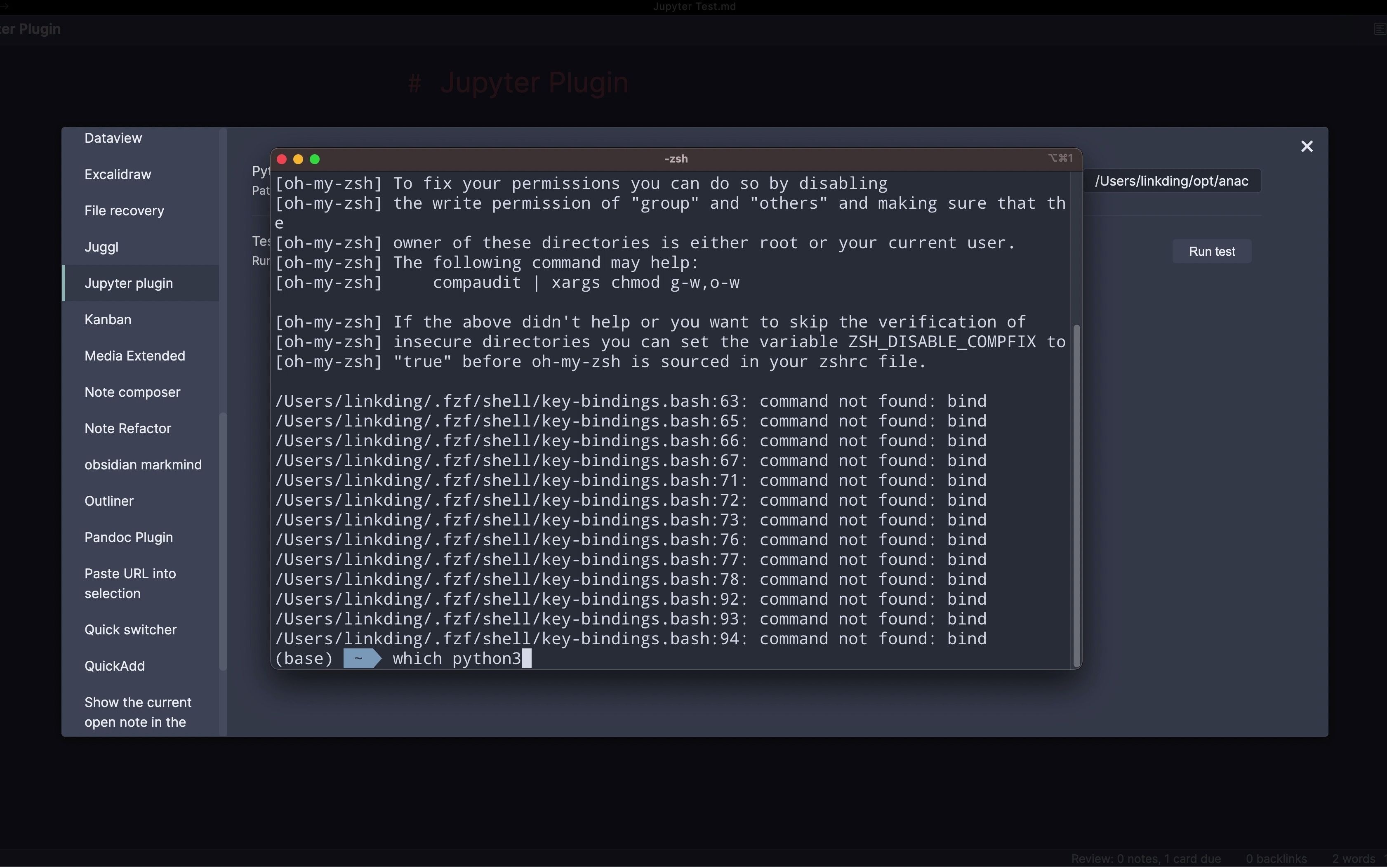Open Juggl plugin settings
Image resolution: width=1387 pixels, height=867 pixels.
pyautogui.click(x=101, y=247)
